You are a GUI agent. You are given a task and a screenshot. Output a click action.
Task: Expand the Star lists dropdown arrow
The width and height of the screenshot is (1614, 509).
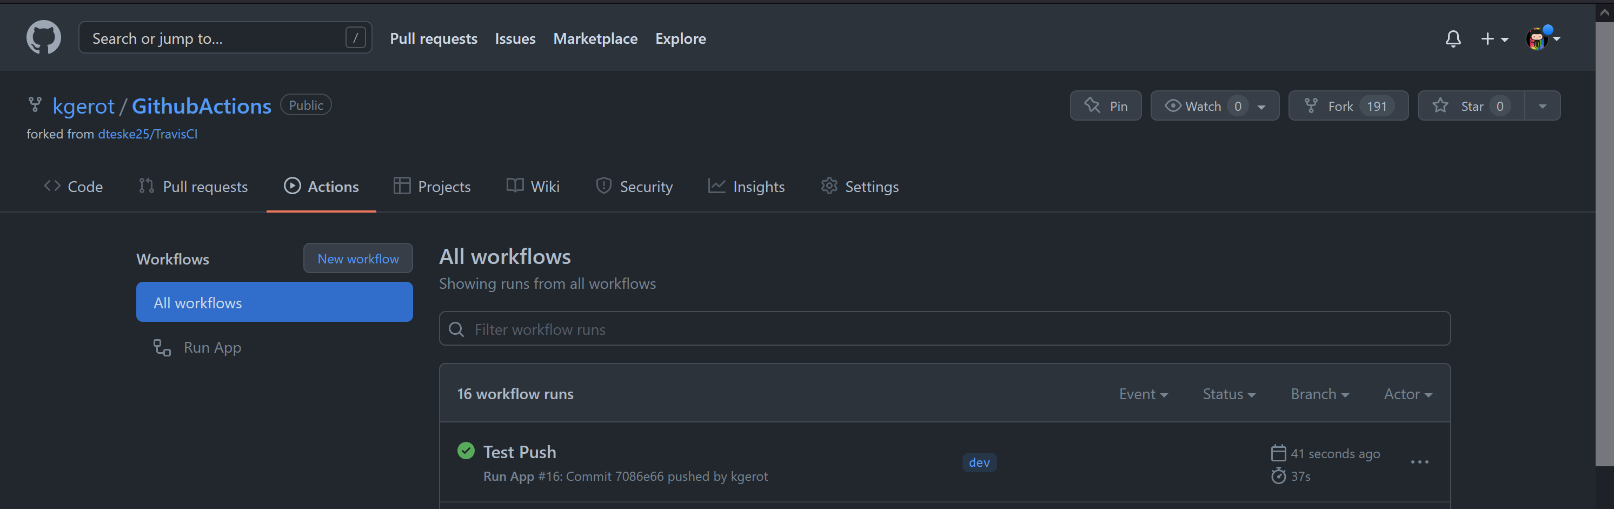[x=1543, y=107]
